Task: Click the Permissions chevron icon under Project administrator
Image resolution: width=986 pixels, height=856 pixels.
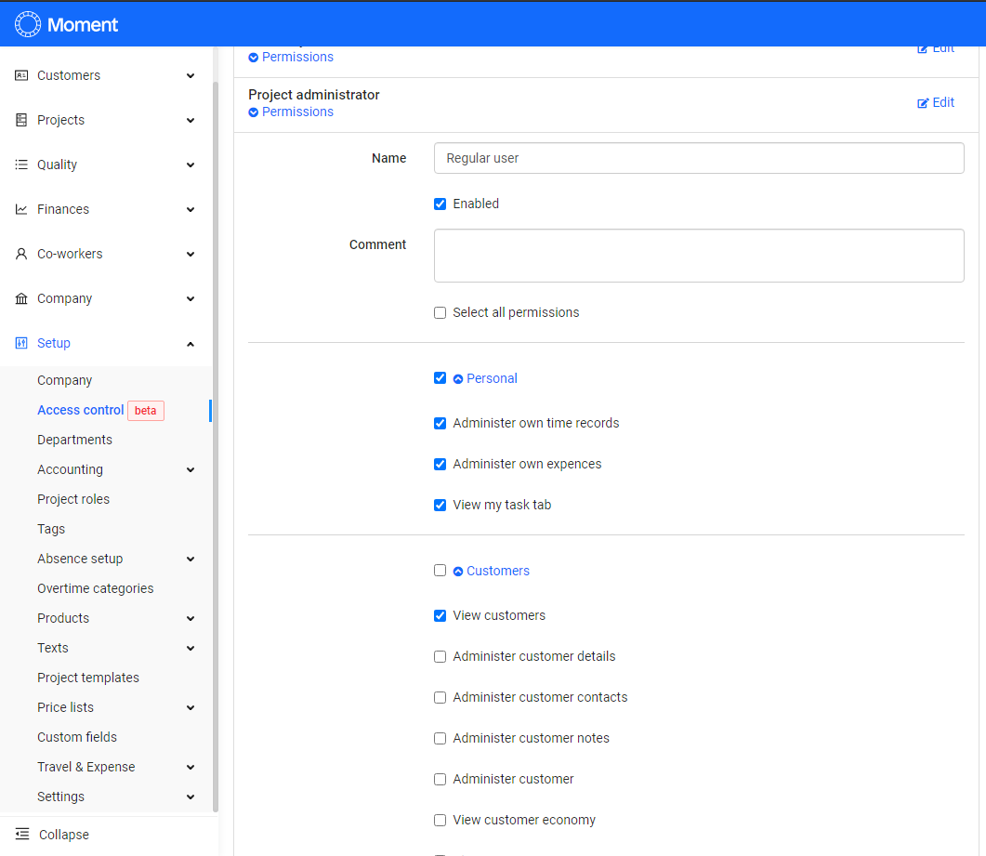Action: (254, 112)
